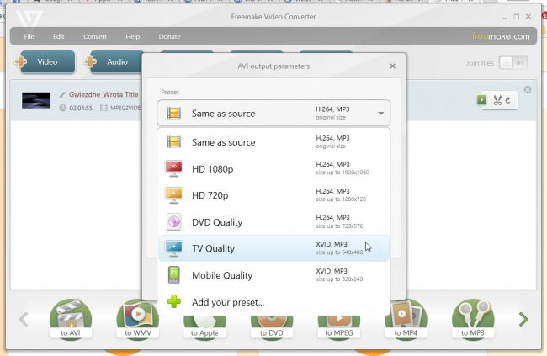Remove the Gwiezdne_Wrota file from list

pyautogui.click(x=528, y=90)
